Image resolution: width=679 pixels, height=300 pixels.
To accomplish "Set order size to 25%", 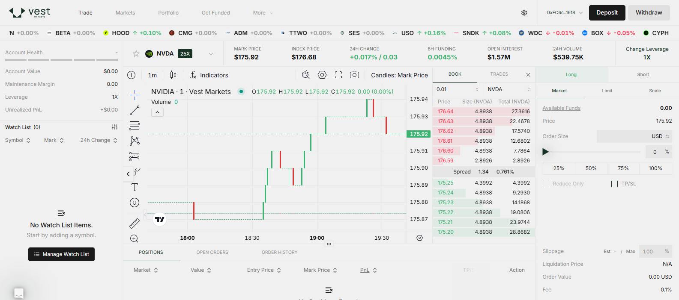I will [x=559, y=168].
